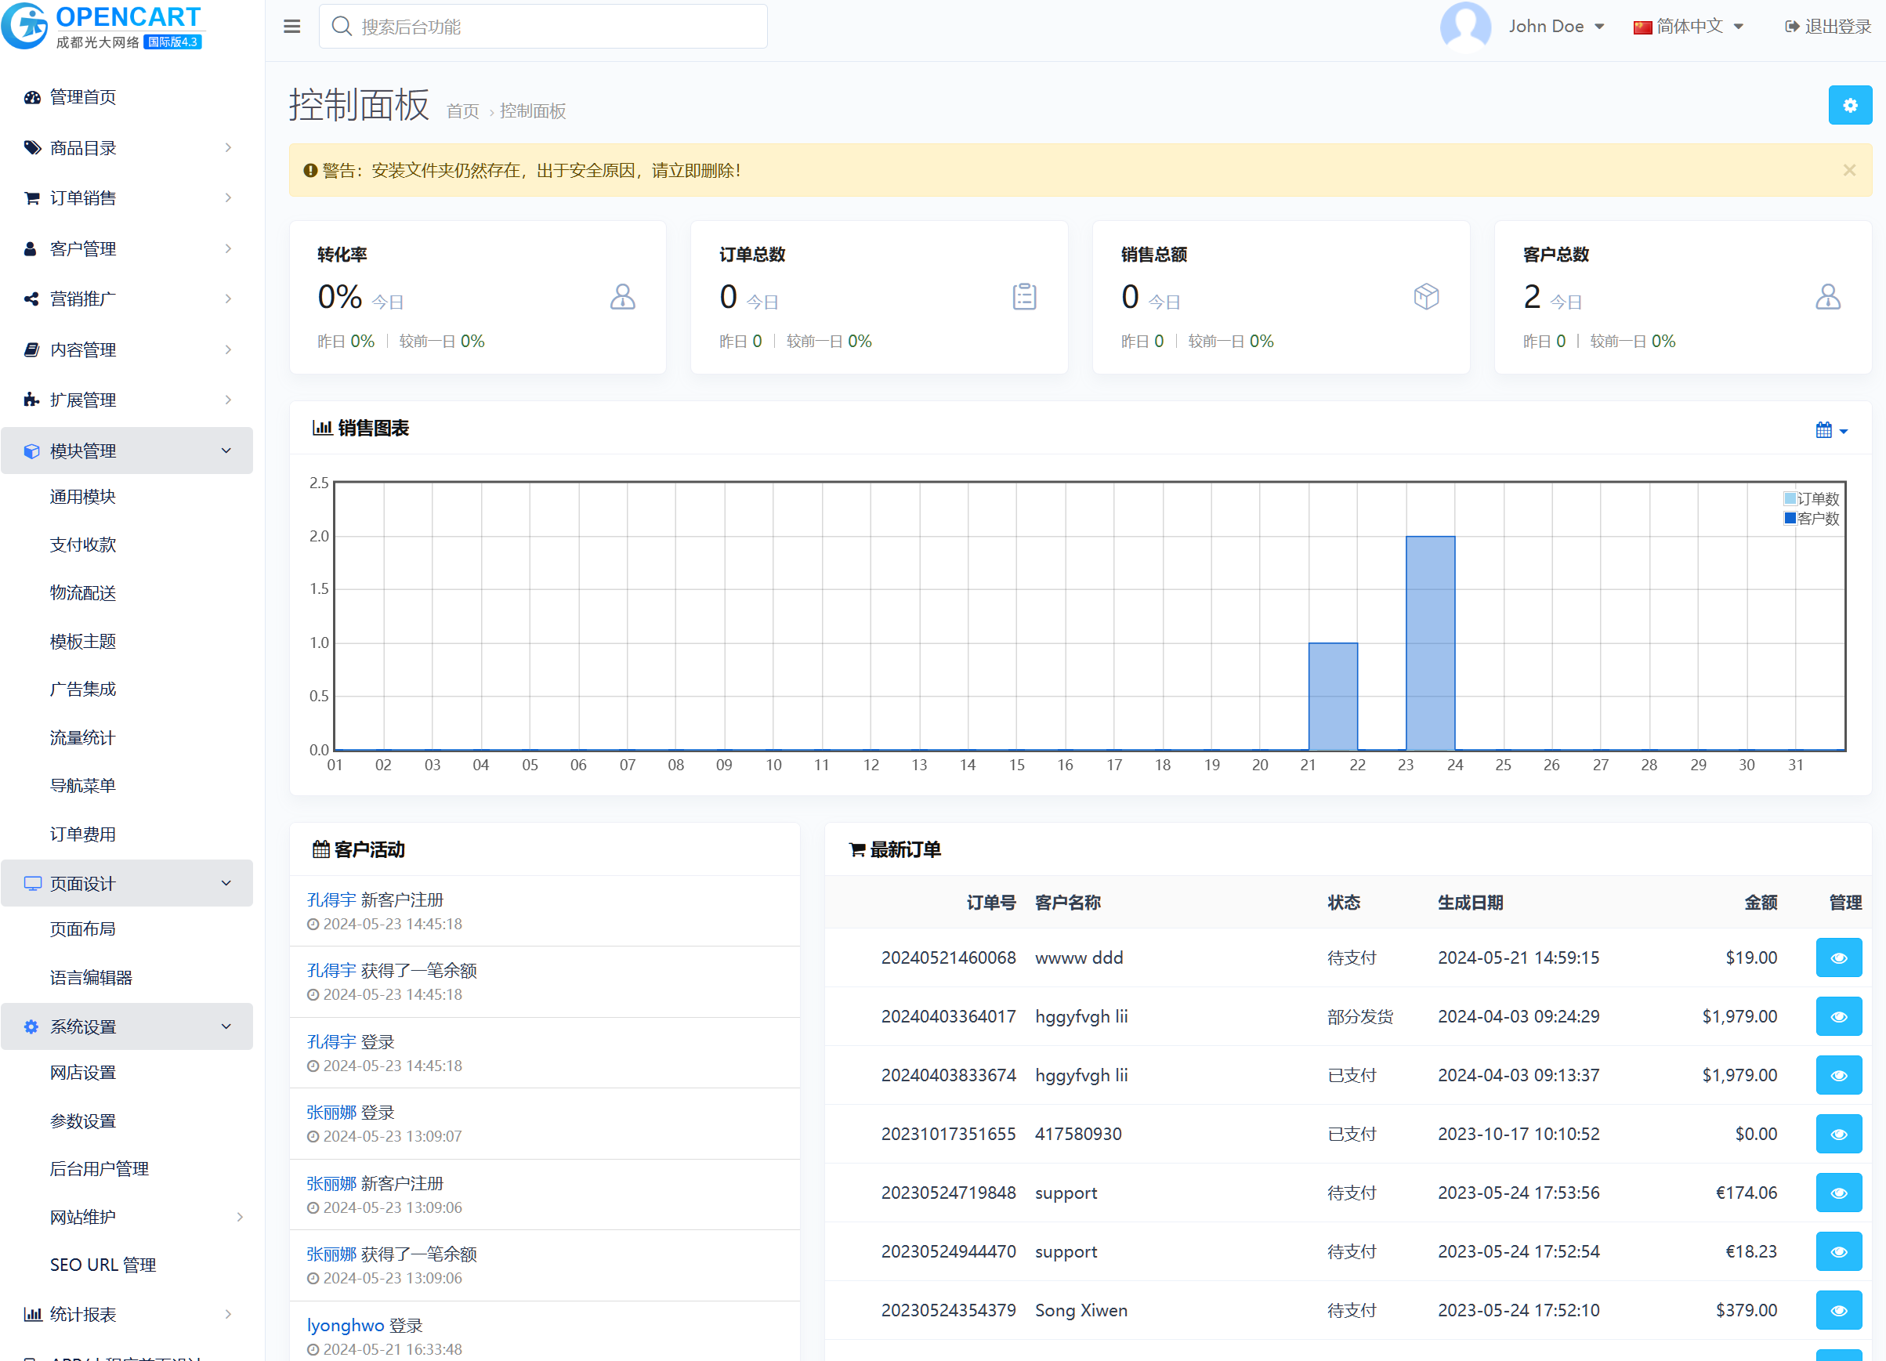Image resolution: width=1886 pixels, height=1361 pixels.
Task: Open 张丽娜 link in 新客户注册 activity
Action: click(x=331, y=1183)
